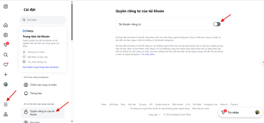Click the person icon beside Thông tin cá nhân
Viewport: 264px width, 123px height.
pos(24,52)
